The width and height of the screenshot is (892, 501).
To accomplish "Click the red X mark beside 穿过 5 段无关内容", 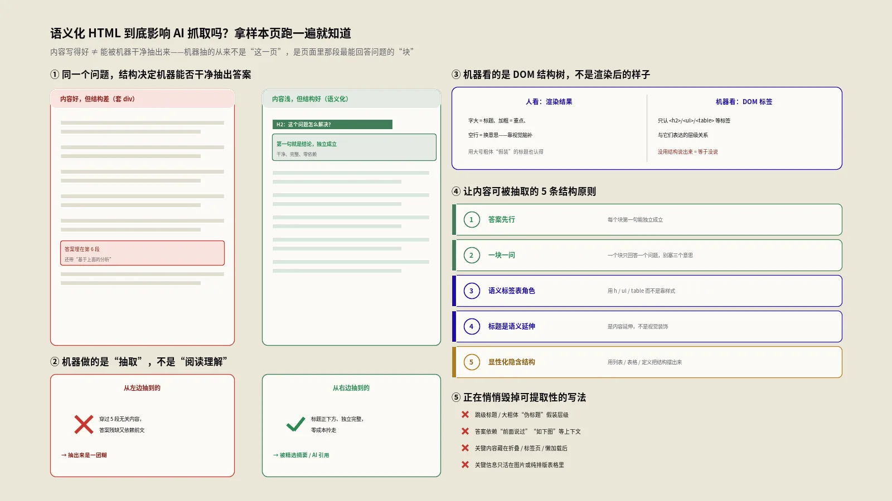I will pos(84,424).
